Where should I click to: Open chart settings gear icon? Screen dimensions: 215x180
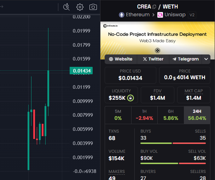80,7
